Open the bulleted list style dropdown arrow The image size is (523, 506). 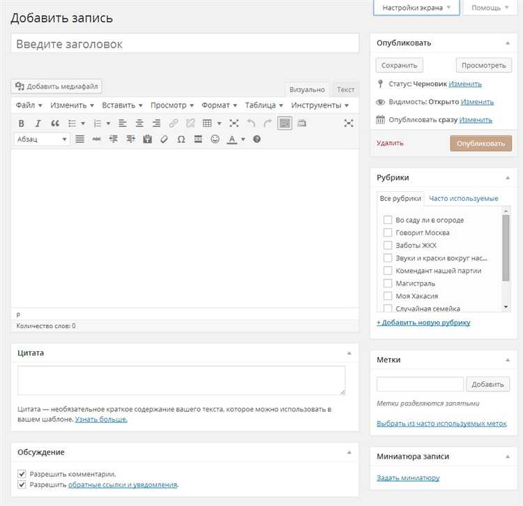(83, 124)
